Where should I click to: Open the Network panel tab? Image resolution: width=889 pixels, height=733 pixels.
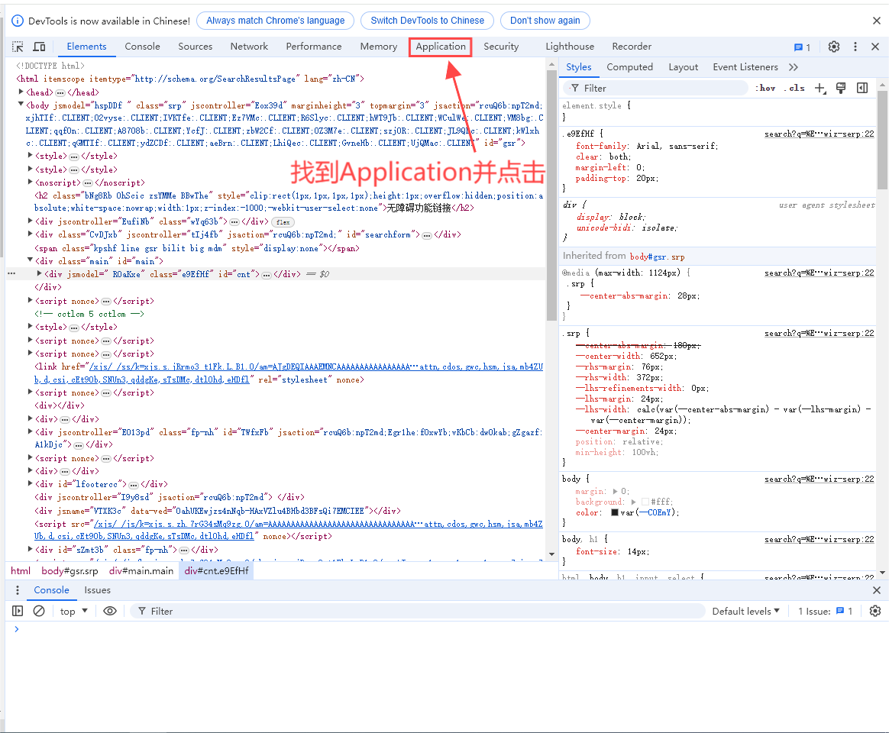pos(249,47)
